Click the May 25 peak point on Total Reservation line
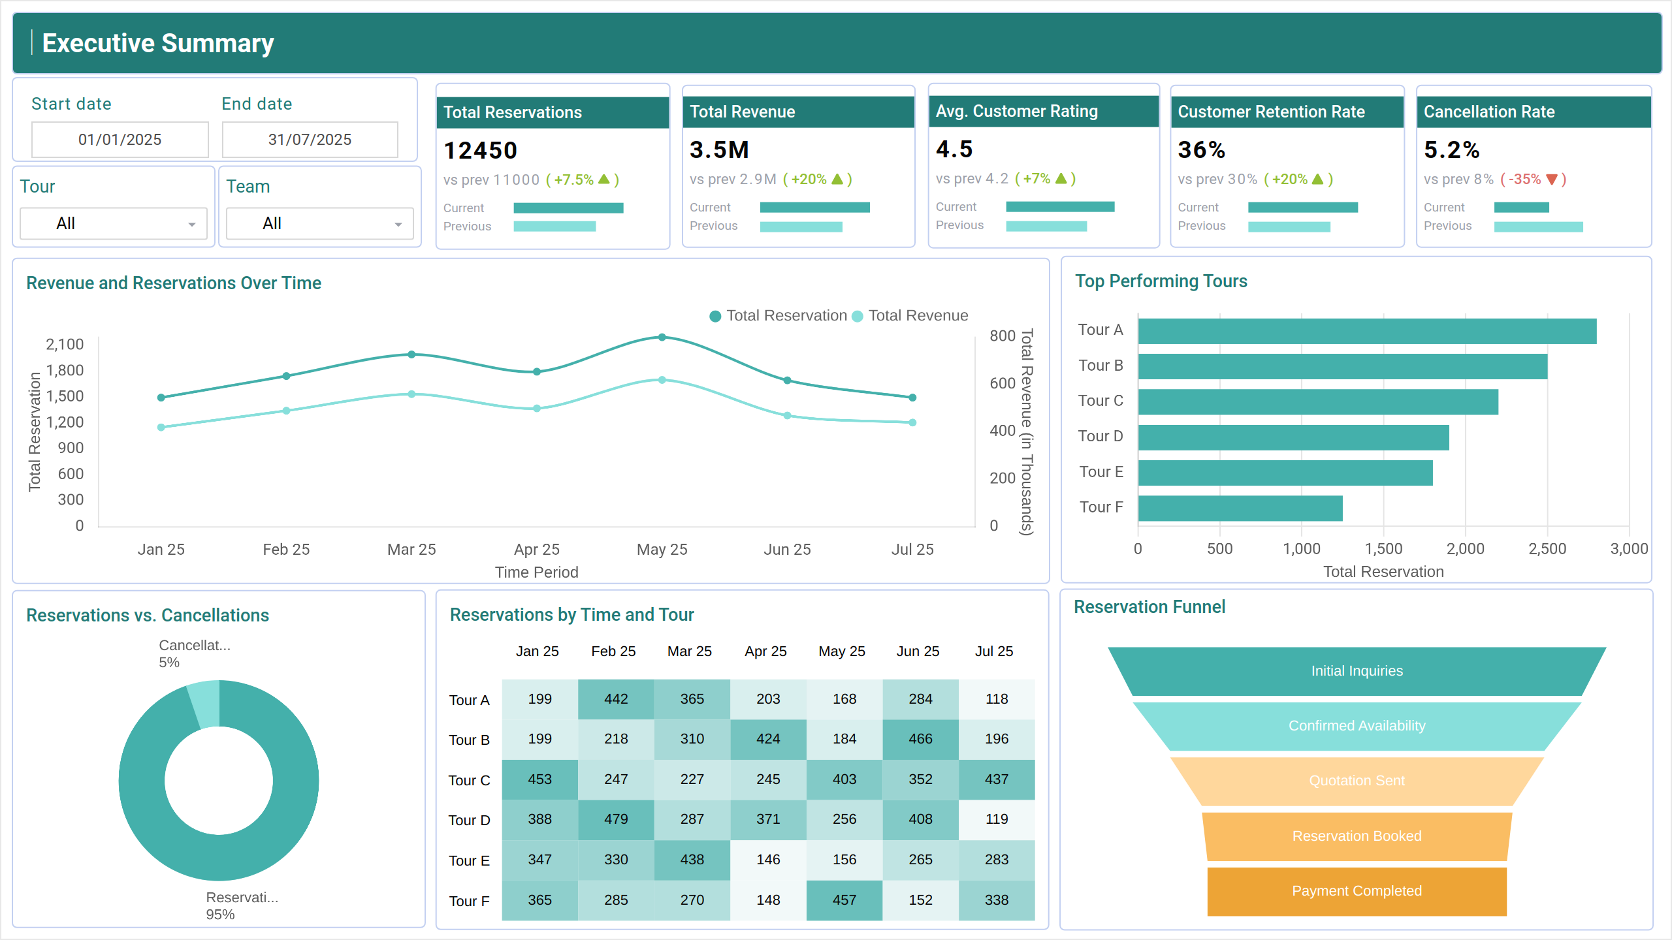 662,337
